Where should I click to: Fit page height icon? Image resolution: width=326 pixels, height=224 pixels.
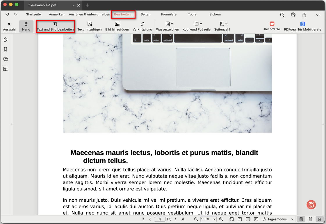click(240, 219)
